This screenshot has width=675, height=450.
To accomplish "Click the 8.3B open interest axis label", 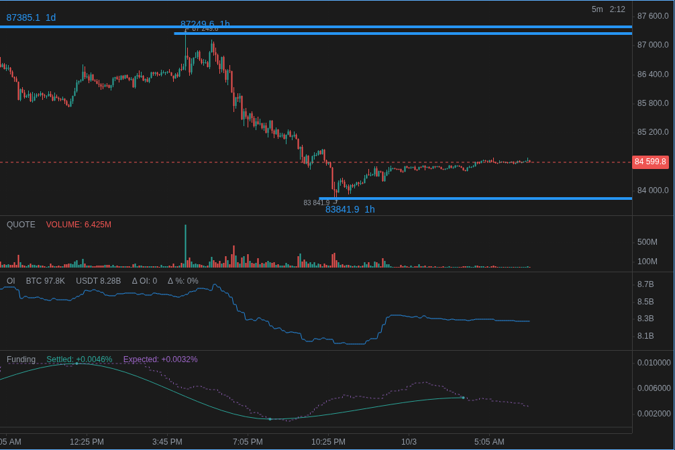I will pyautogui.click(x=645, y=319).
